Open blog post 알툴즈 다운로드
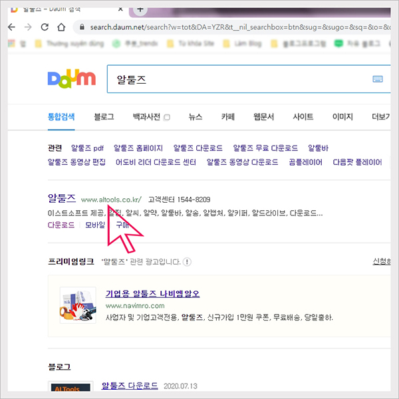399x399 pixels. point(130,386)
